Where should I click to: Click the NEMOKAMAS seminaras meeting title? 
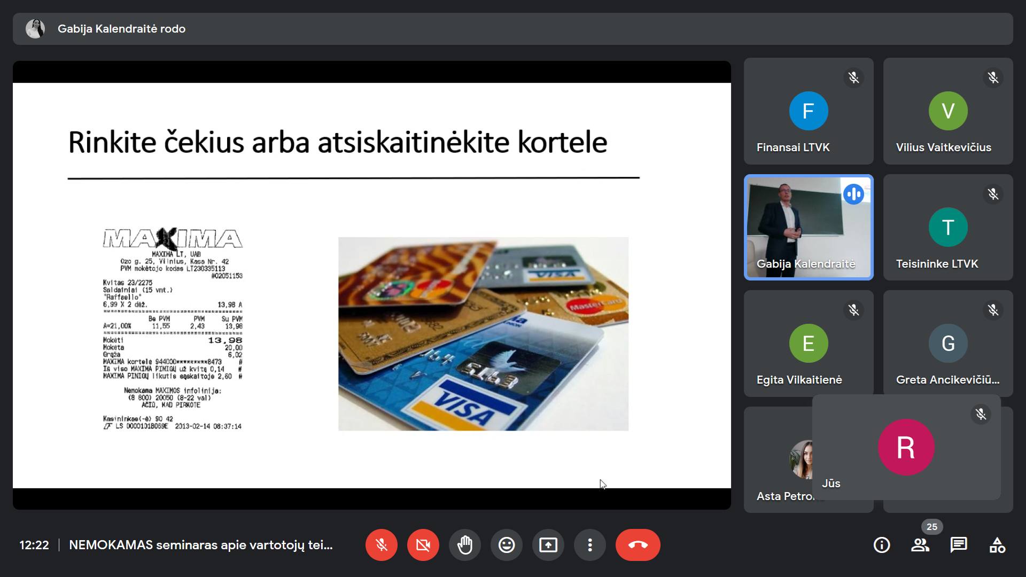(200, 545)
